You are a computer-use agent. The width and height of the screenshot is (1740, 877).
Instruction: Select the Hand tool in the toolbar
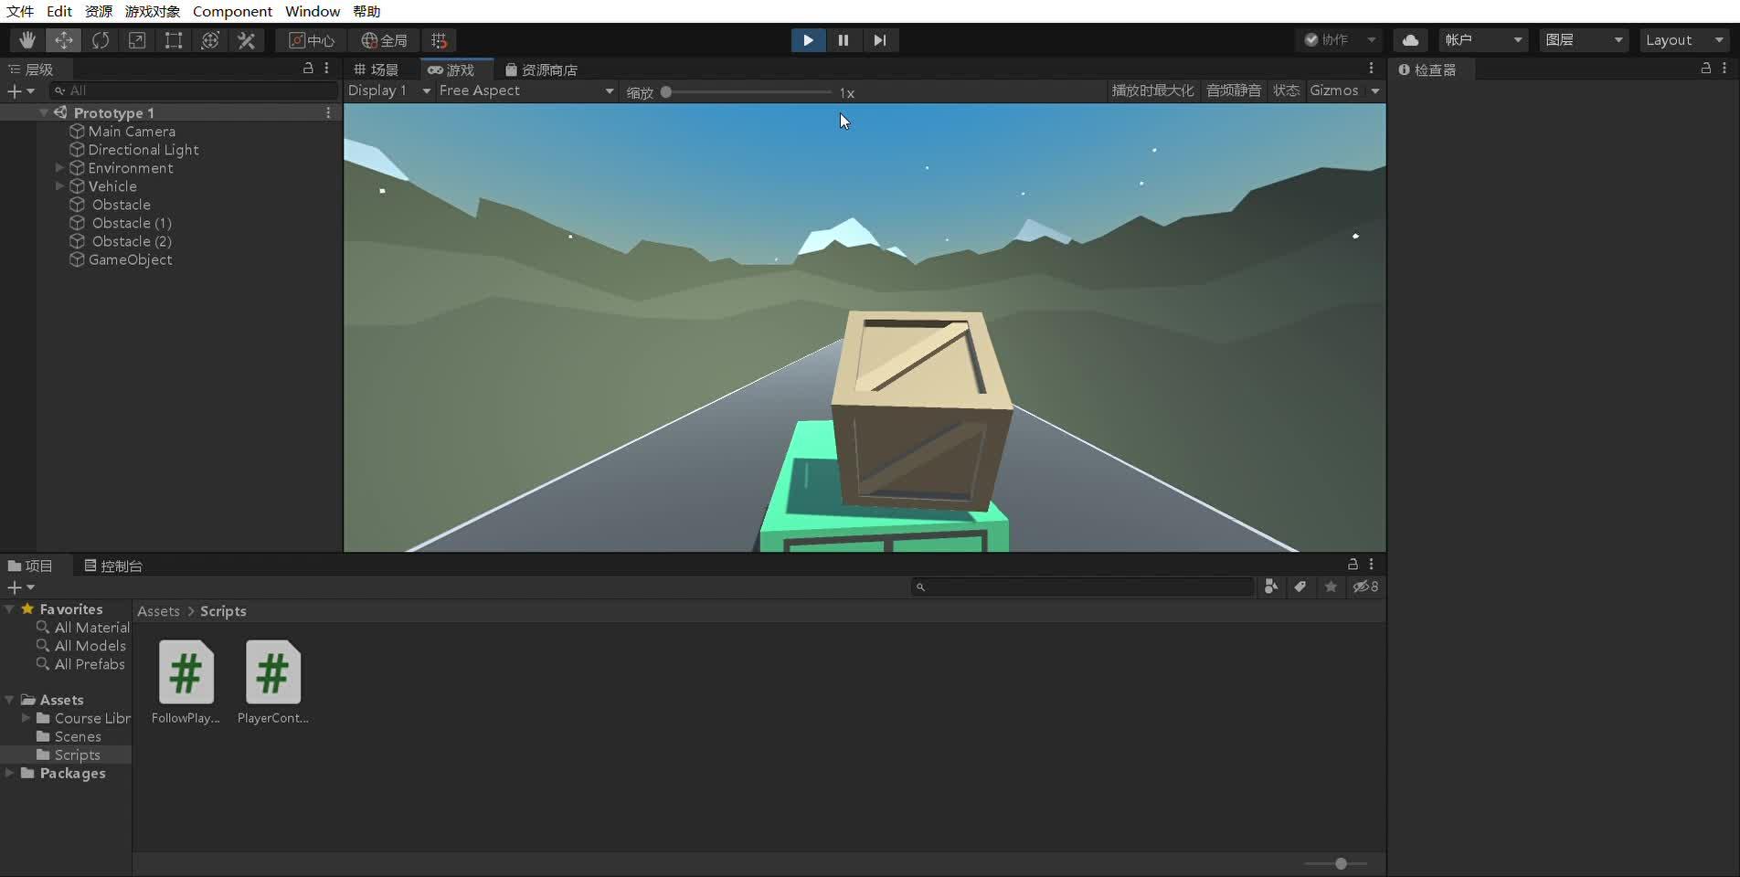[27, 40]
